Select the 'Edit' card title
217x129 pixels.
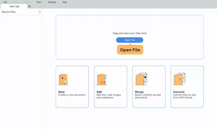coord(99,92)
